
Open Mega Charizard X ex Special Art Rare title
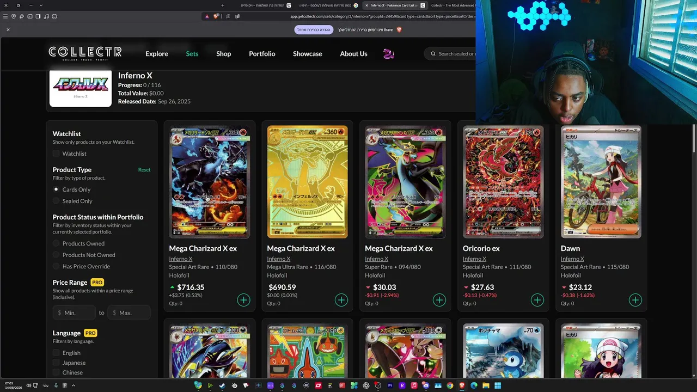pyautogui.click(x=203, y=248)
